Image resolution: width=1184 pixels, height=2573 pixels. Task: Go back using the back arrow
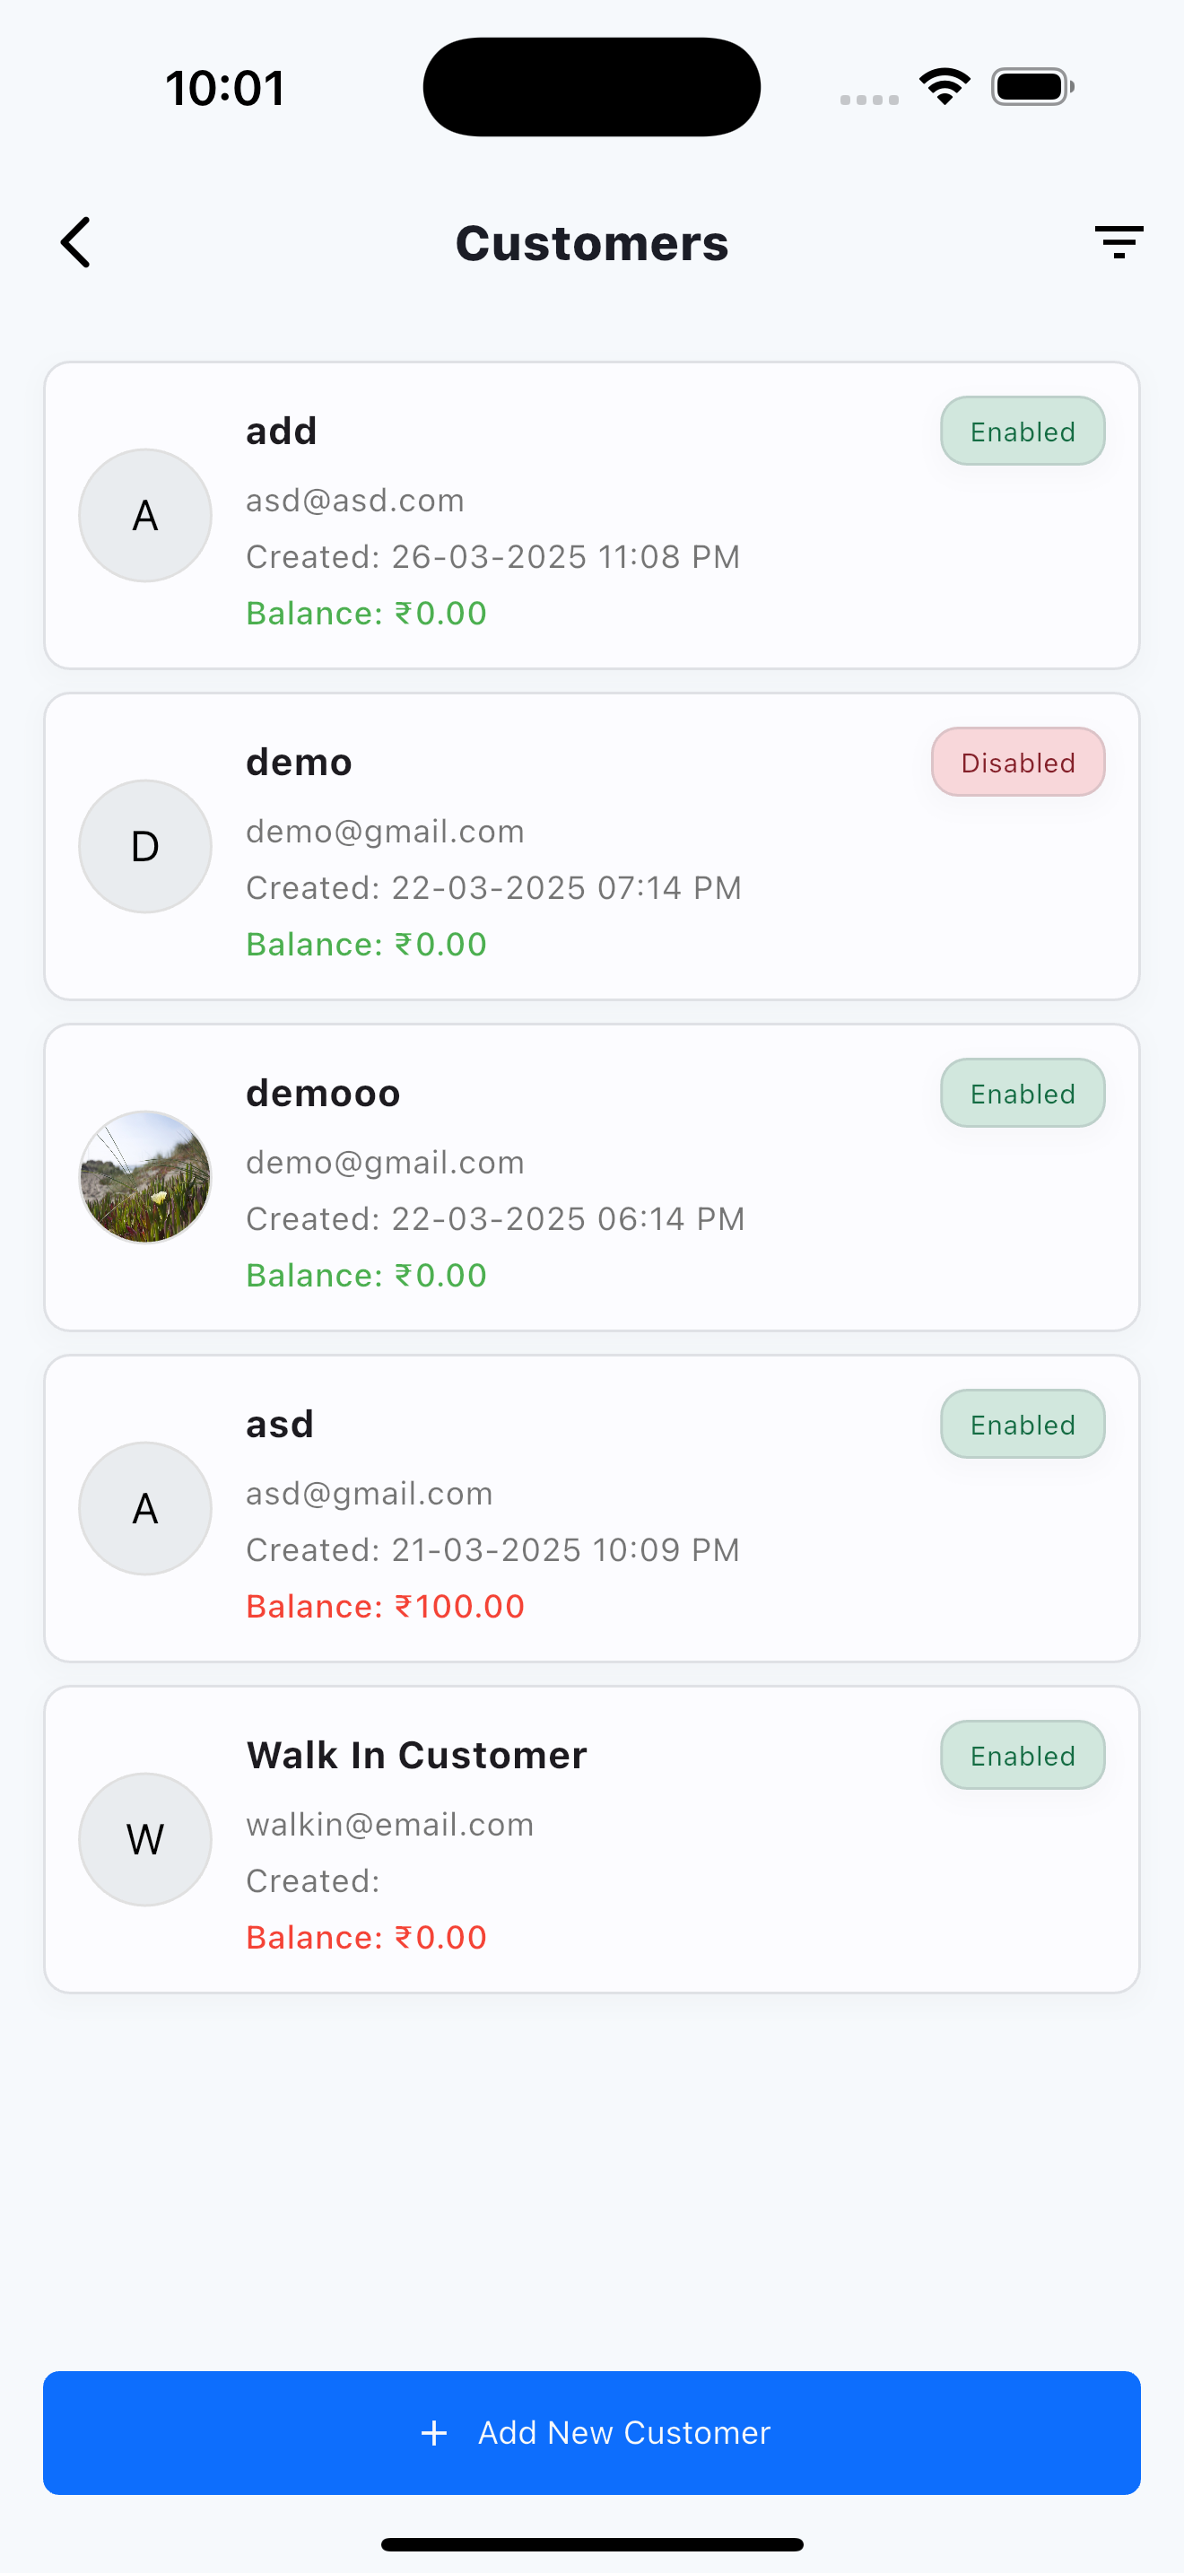click(x=76, y=243)
